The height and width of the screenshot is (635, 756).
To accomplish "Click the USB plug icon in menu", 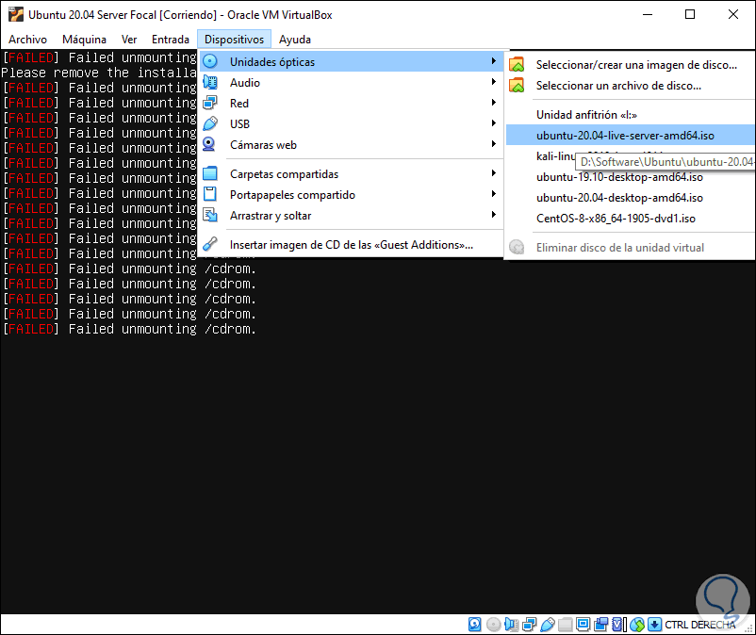I will [210, 123].
